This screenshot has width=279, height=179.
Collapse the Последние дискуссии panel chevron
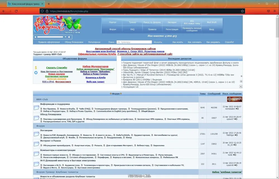[240, 59]
